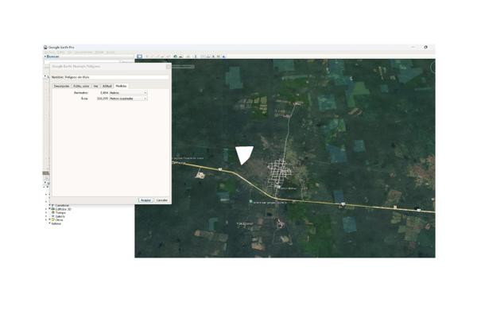The width and height of the screenshot is (477, 318).
Task: Click the white polygon on the map
Action: point(244,153)
